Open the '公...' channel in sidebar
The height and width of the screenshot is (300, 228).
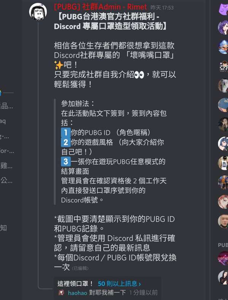tap(6, 180)
